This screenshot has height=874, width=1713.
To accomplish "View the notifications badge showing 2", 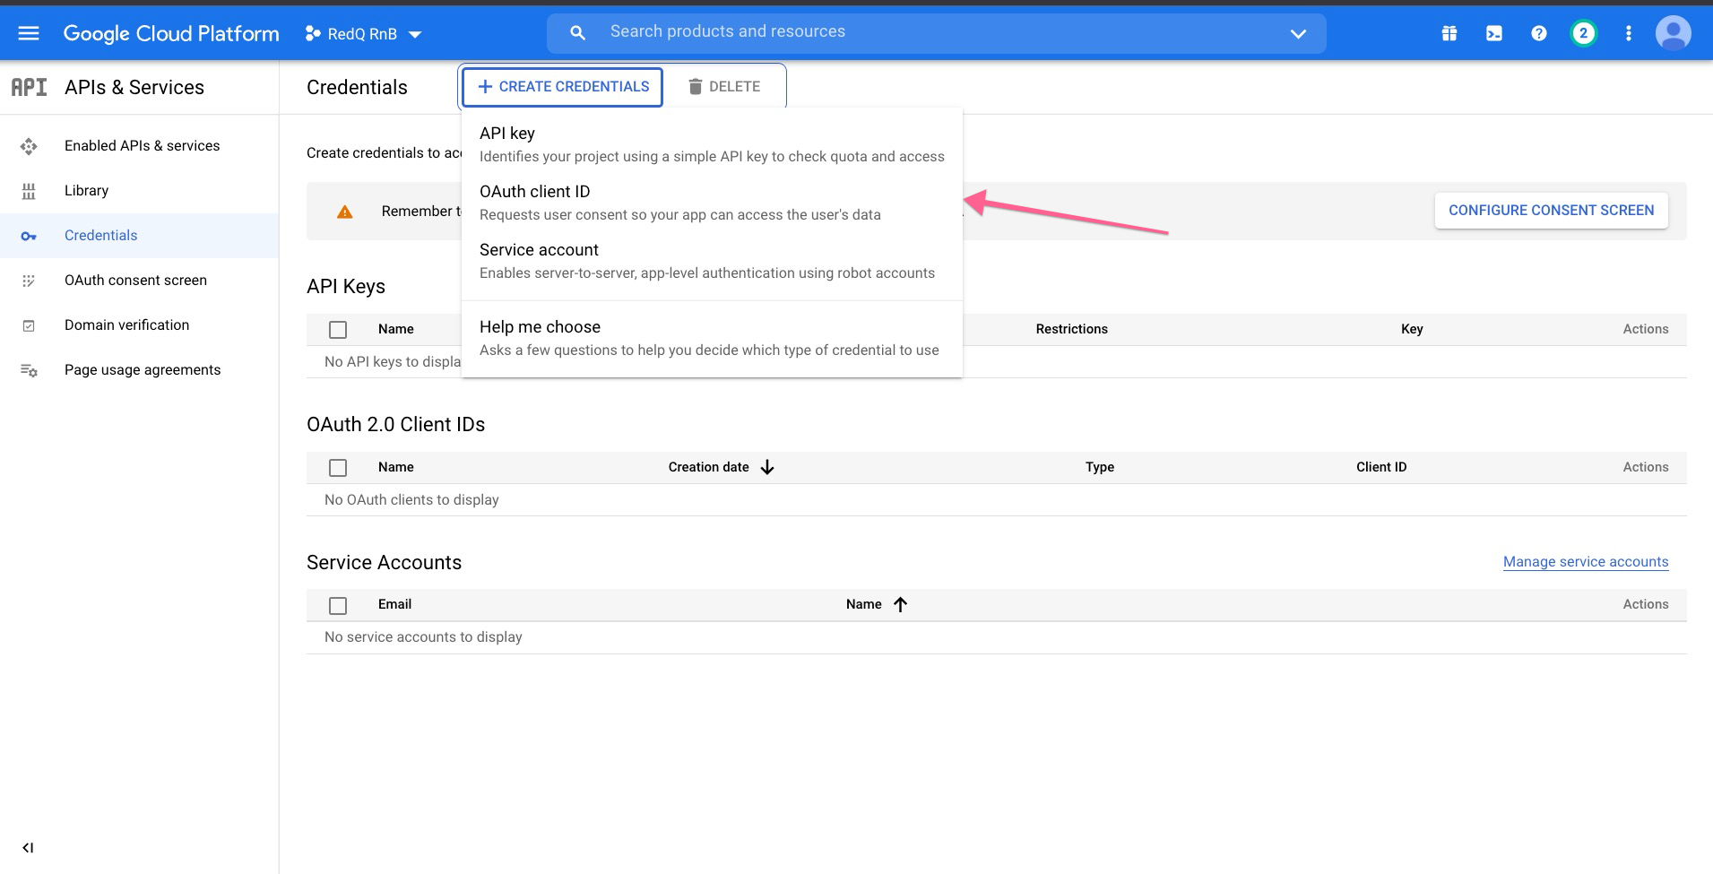I will point(1583,33).
